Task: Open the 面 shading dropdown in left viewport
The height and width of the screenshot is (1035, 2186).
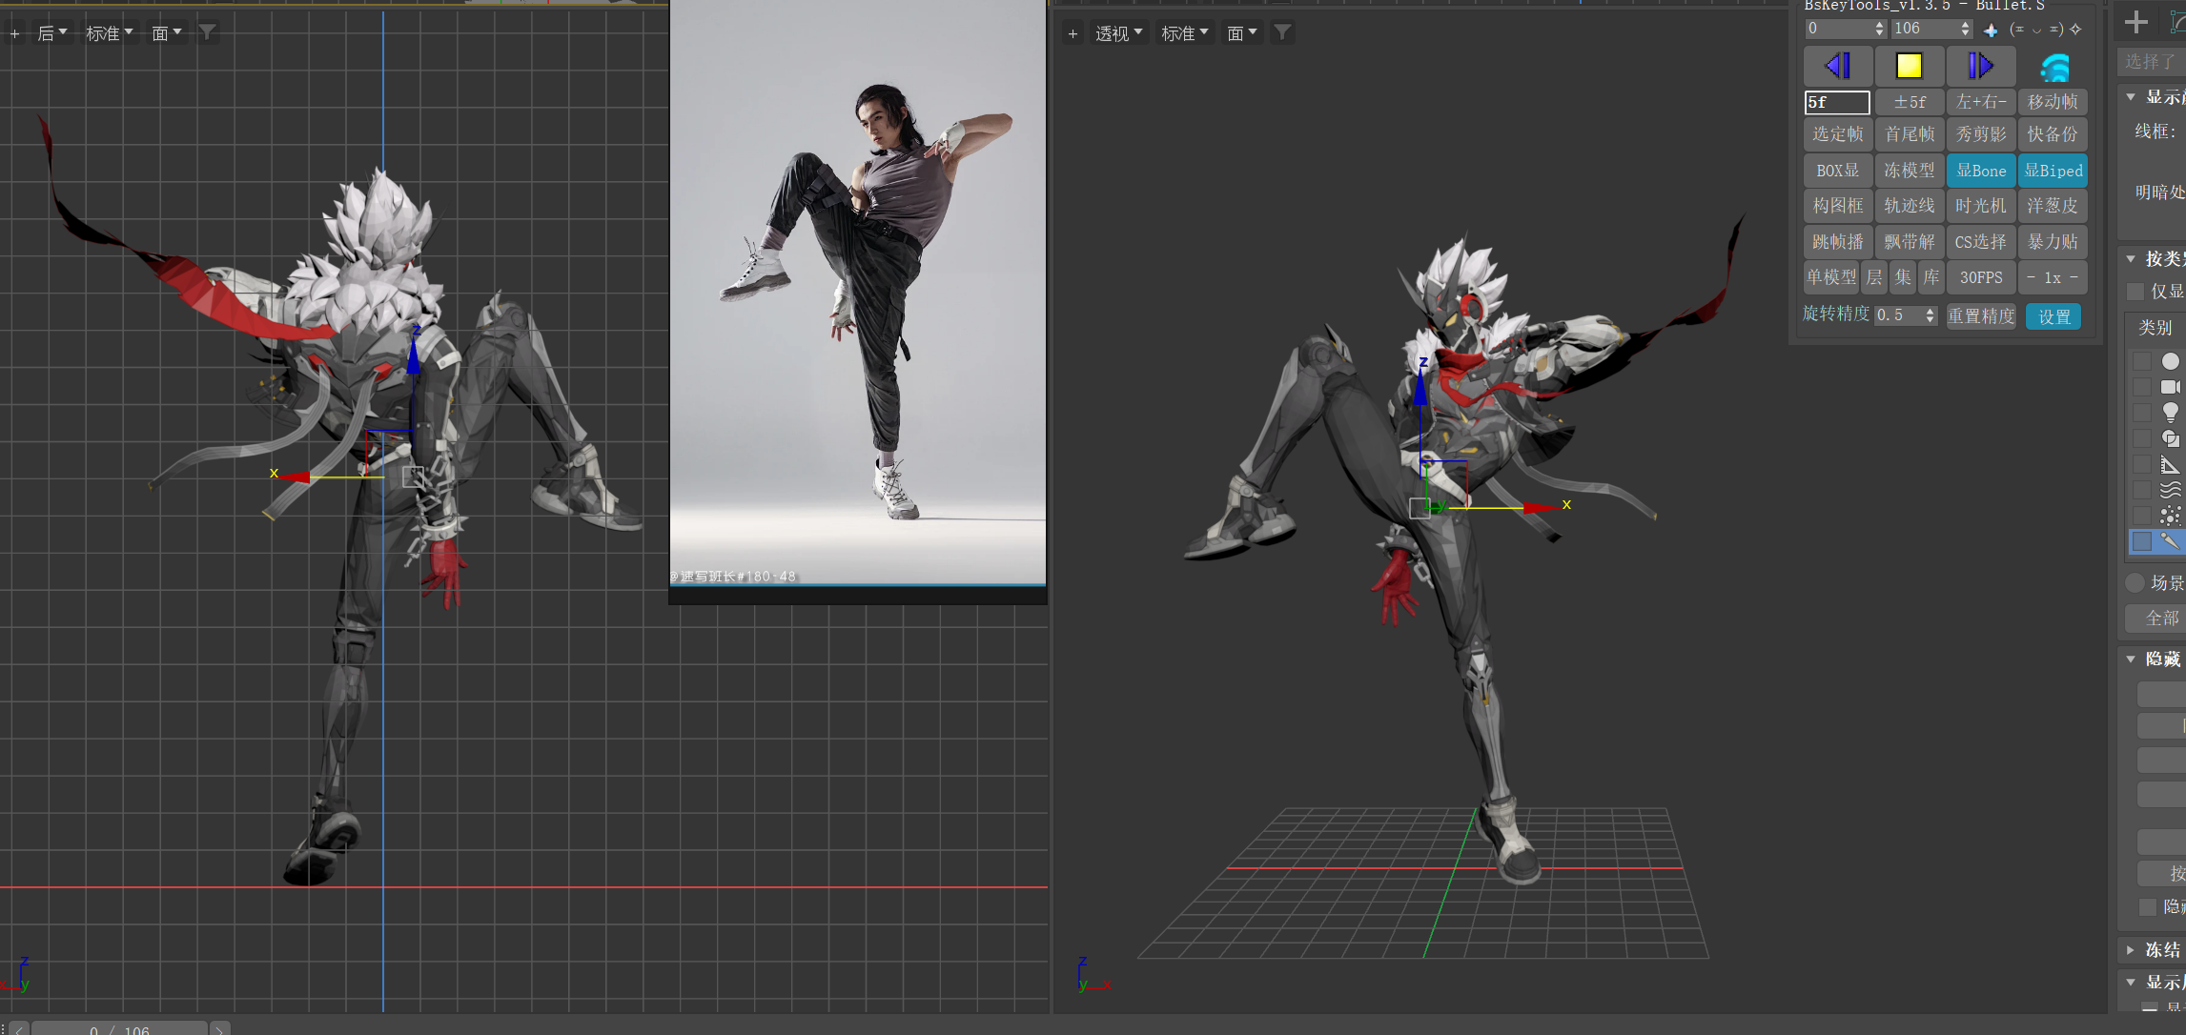Action: pyautogui.click(x=166, y=33)
